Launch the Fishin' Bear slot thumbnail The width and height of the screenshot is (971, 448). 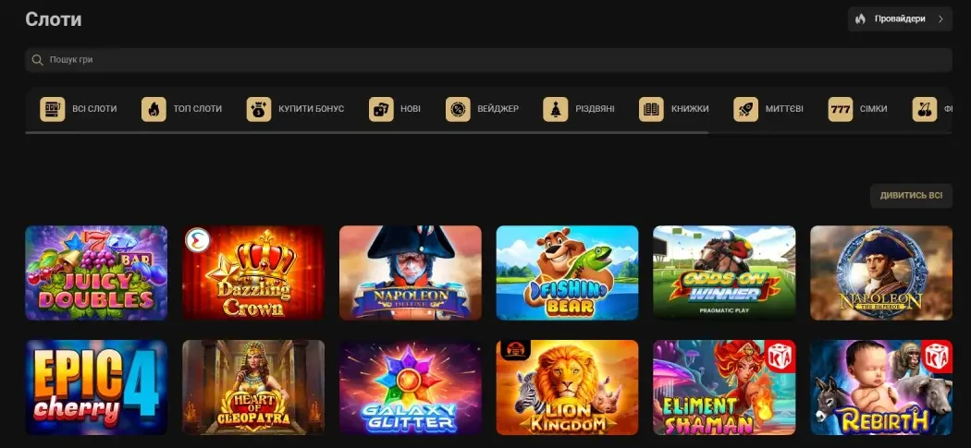coord(567,272)
